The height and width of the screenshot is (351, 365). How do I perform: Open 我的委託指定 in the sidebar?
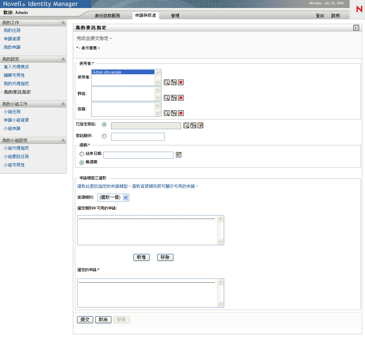pyautogui.click(x=17, y=92)
